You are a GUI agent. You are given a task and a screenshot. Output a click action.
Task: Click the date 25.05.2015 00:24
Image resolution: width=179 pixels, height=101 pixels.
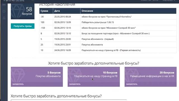click(x=63, y=17)
